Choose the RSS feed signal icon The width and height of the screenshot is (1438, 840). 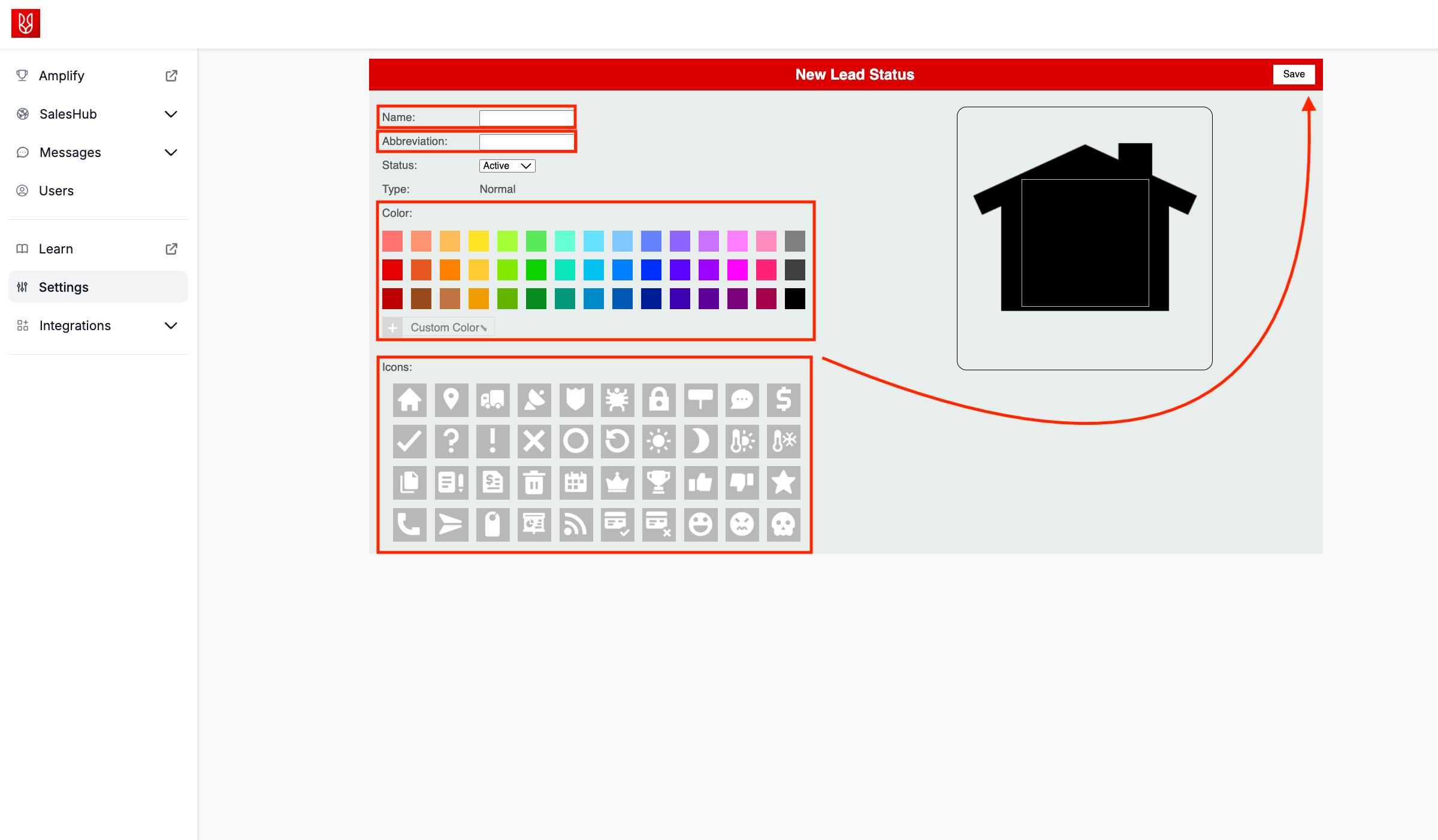pos(576,525)
